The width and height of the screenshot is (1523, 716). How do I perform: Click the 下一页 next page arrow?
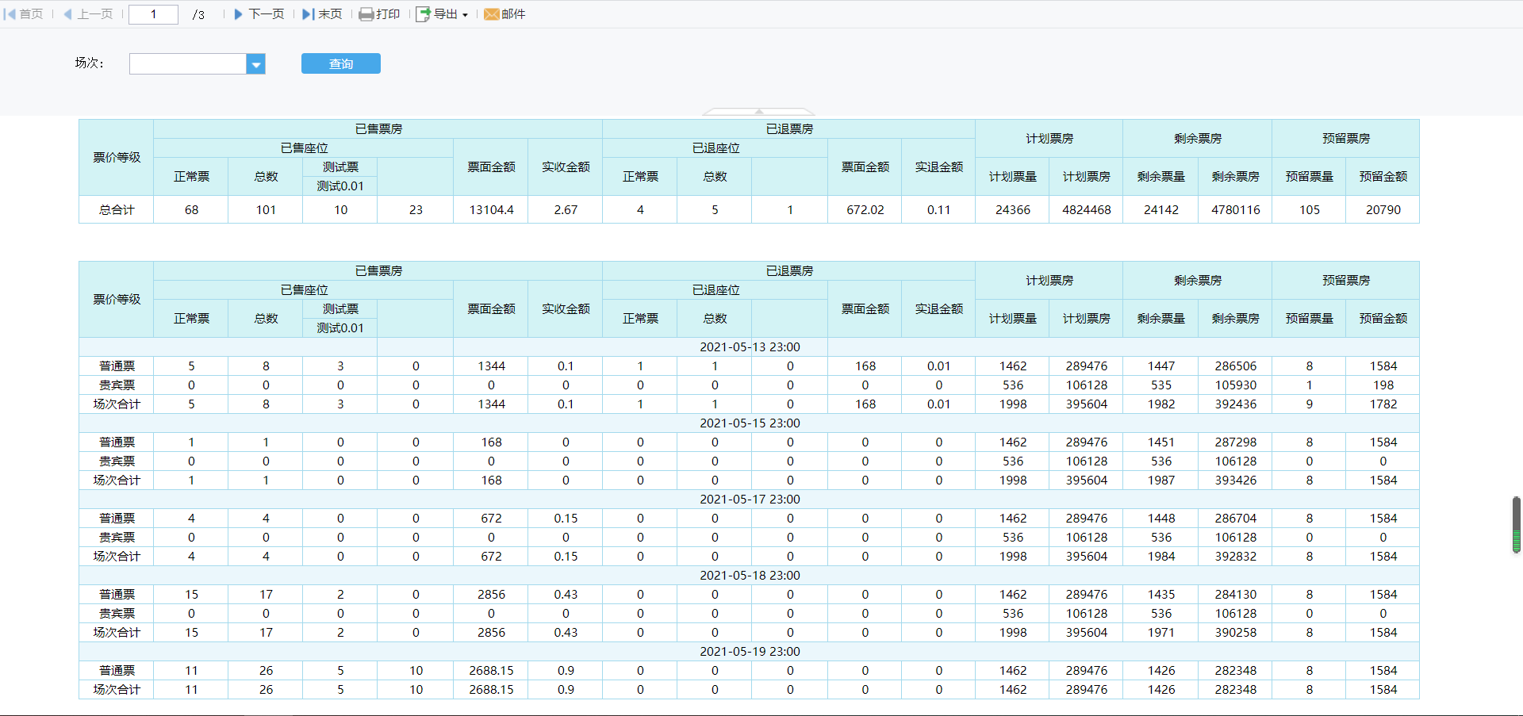(238, 14)
